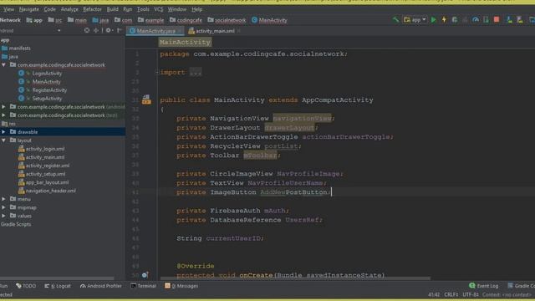Open the Tools menu
This screenshot has width=535, height=301.
point(143,9)
